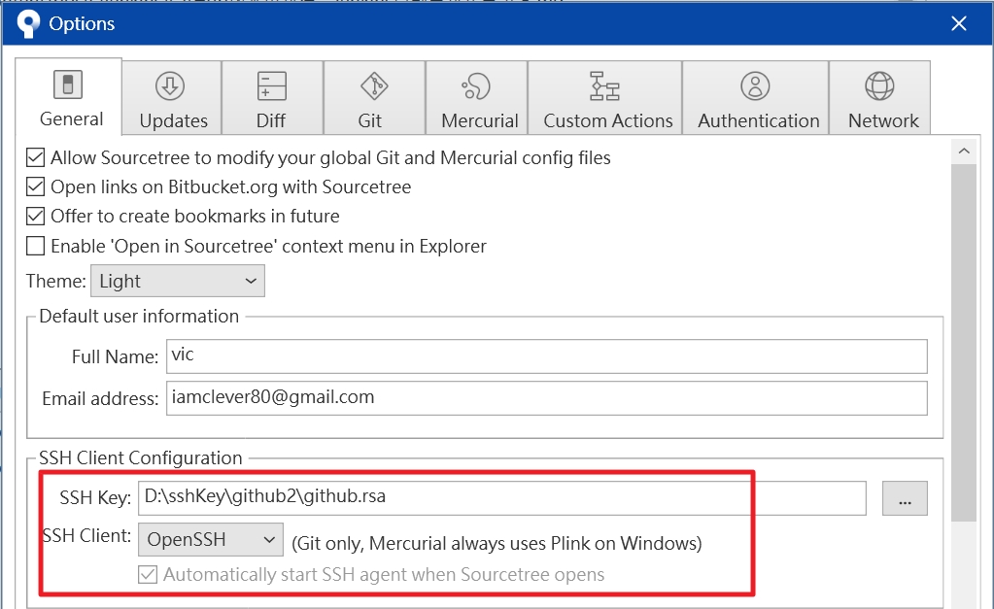The image size is (994, 609).
Task: Click the 'Email address:' label
Action: 100,398
